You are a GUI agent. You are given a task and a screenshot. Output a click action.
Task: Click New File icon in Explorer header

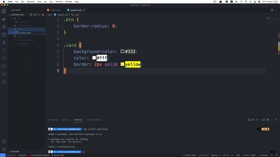click(31, 15)
